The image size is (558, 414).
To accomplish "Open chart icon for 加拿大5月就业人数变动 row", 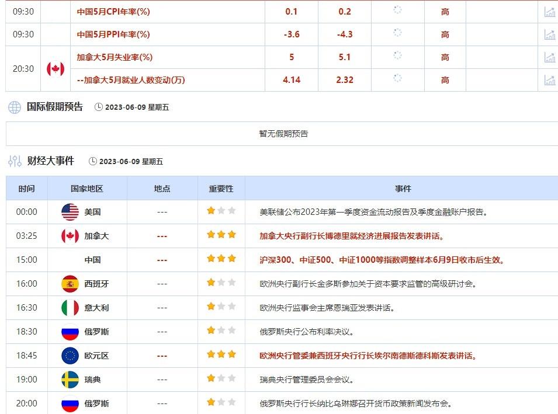I will point(549,80).
